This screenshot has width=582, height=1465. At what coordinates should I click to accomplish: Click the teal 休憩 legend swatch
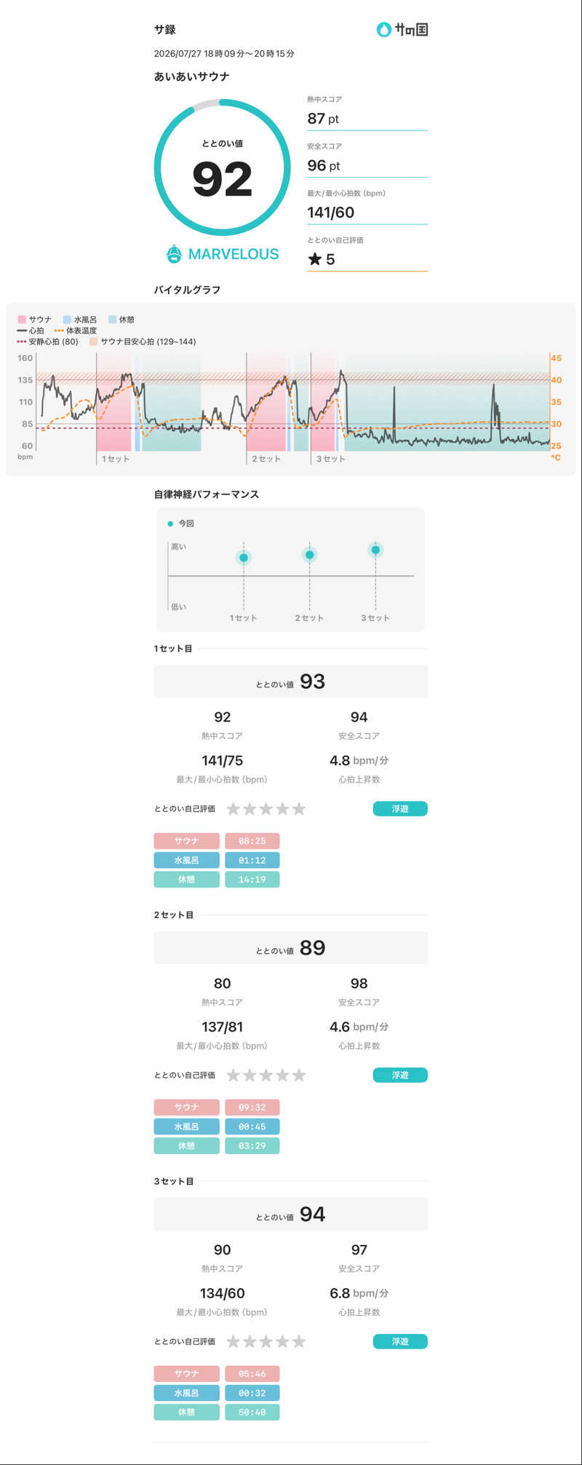pyautogui.click(x=112, y=320)
